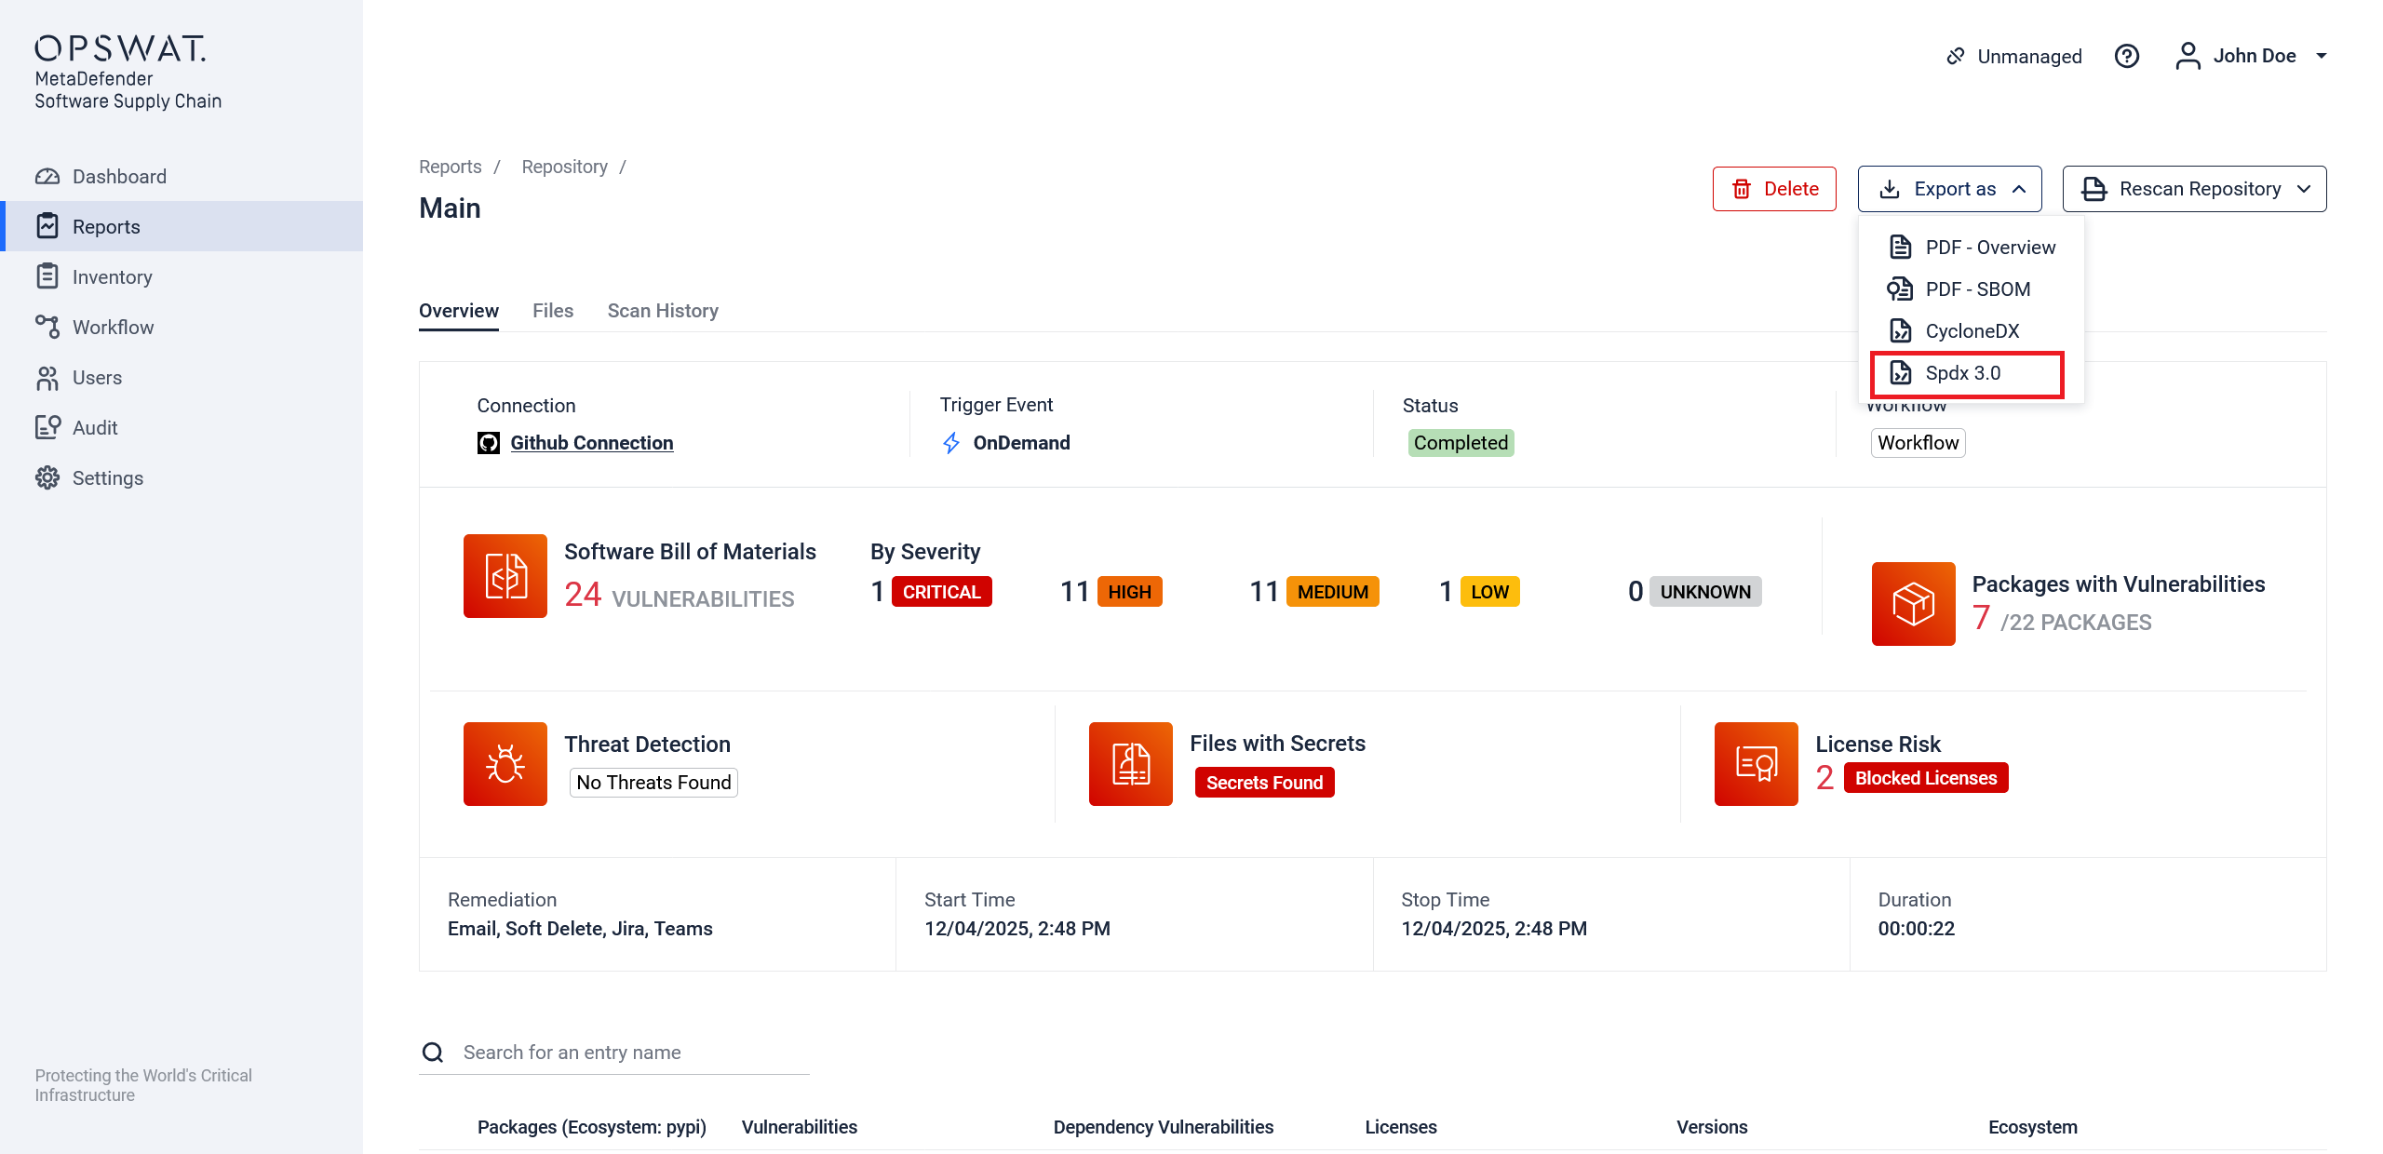Image resolution: width=2383 pixels, height=1154 pixels.
Task: Click the Unmanaged link icon
Action: (x=1956, y=56)
